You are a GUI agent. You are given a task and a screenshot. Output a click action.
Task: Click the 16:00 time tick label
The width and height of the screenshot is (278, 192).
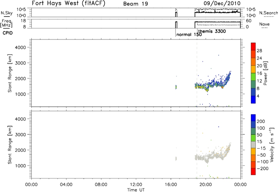coord(171,185)
